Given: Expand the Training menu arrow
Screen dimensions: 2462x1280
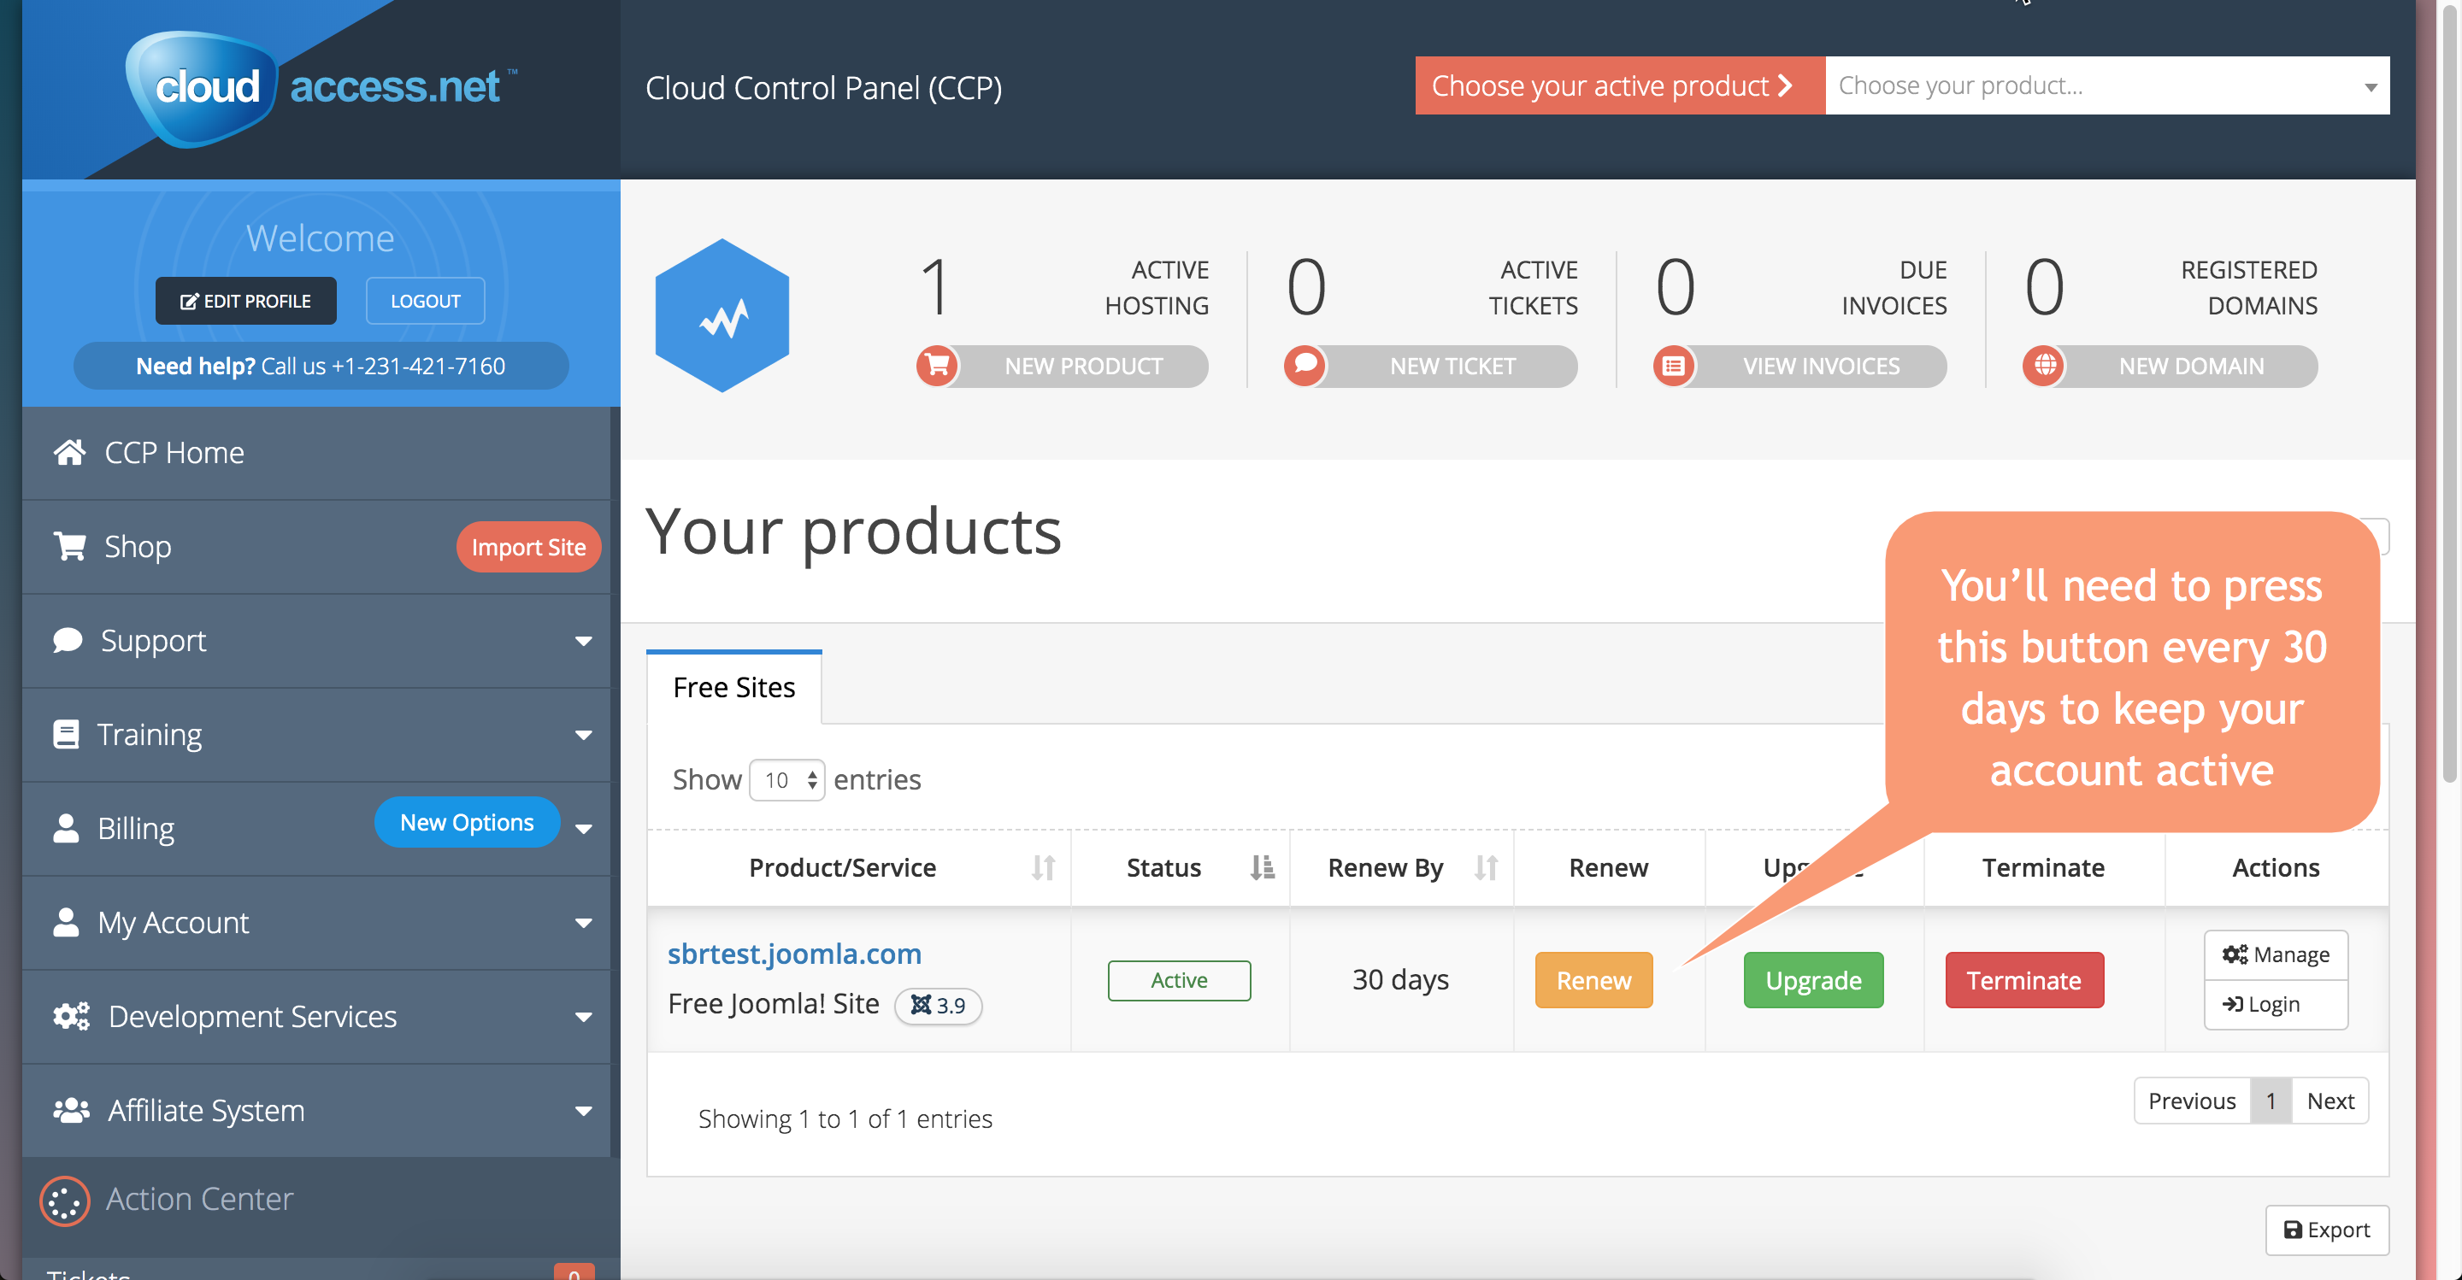Looking at the screenshot, I should (x=583, y=735).
